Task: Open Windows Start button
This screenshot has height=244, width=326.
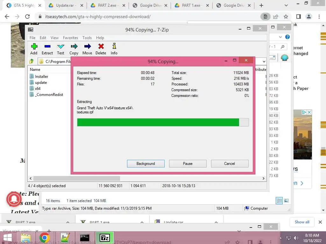Action: click(x=7, y=238)
